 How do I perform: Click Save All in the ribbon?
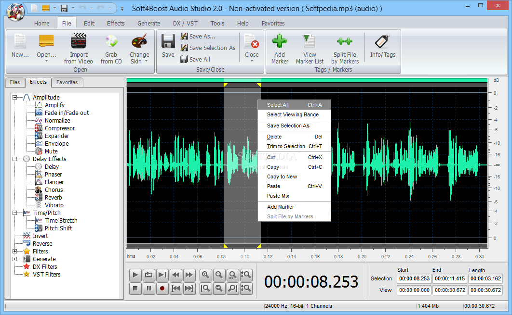click(195, 59)
